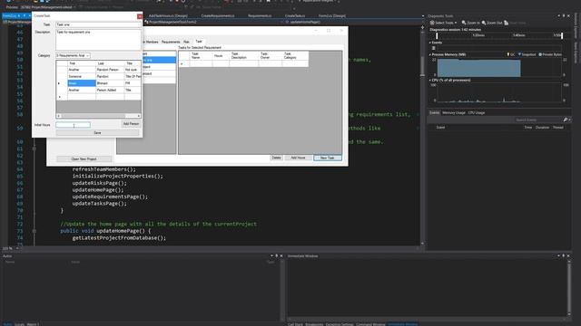Click the Save button in CreateTask dialog

[x=97, y=133]
